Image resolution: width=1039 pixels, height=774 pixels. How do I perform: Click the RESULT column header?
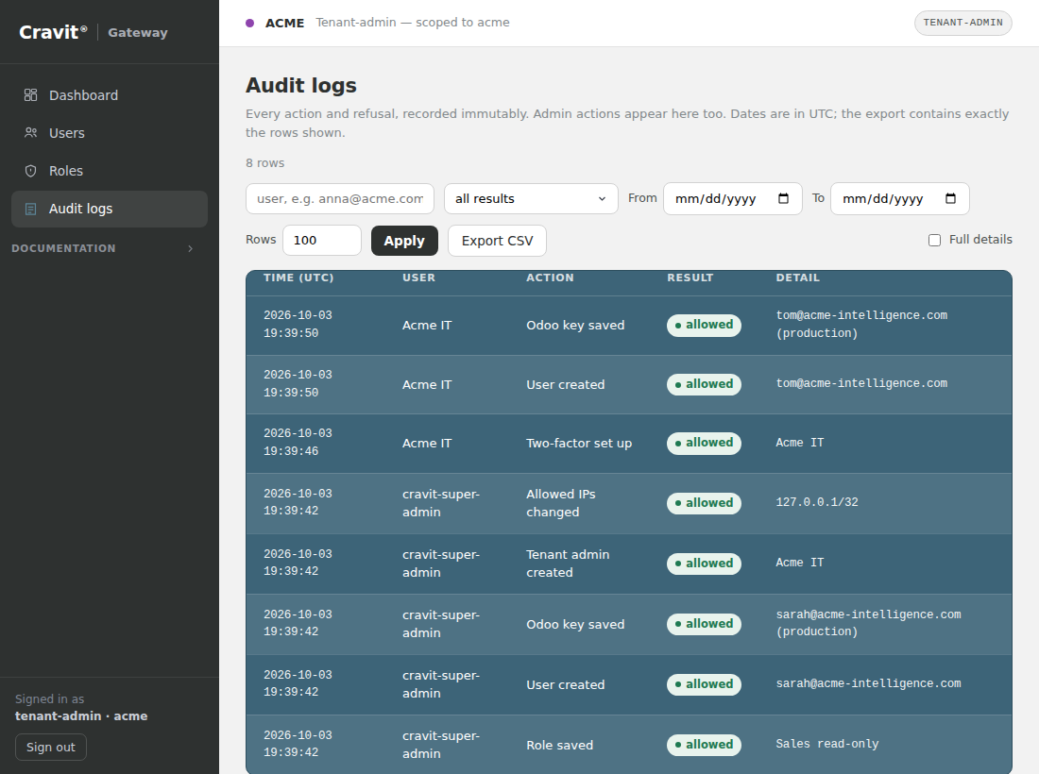click(690, 278)
